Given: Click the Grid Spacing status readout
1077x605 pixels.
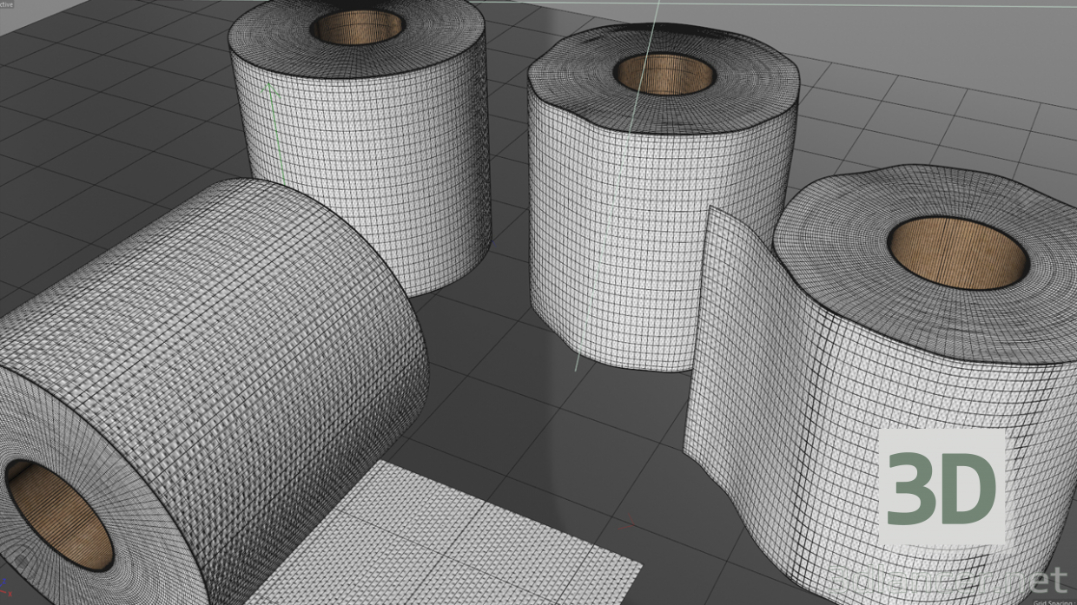Looking at the screenshot, I should click(1049, 602).
